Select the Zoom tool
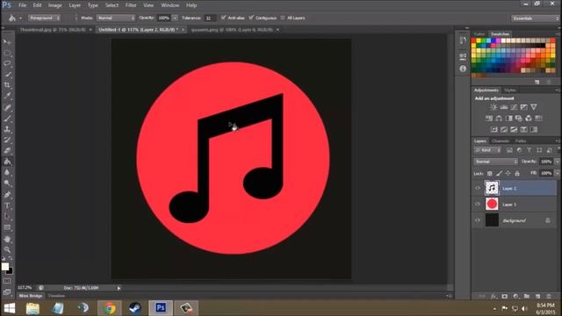The image size is (562, 316). click(7, 249)
